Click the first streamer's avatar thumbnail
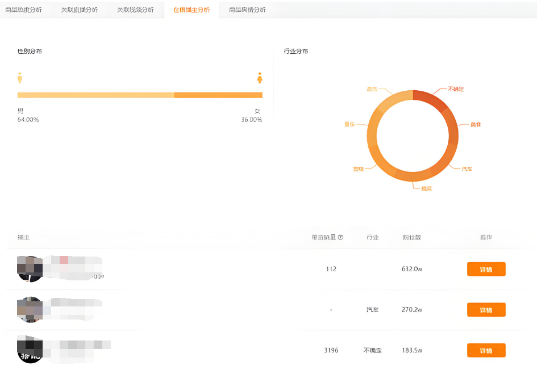The height and width of the screenshot is (370, 537). point(30,268)
